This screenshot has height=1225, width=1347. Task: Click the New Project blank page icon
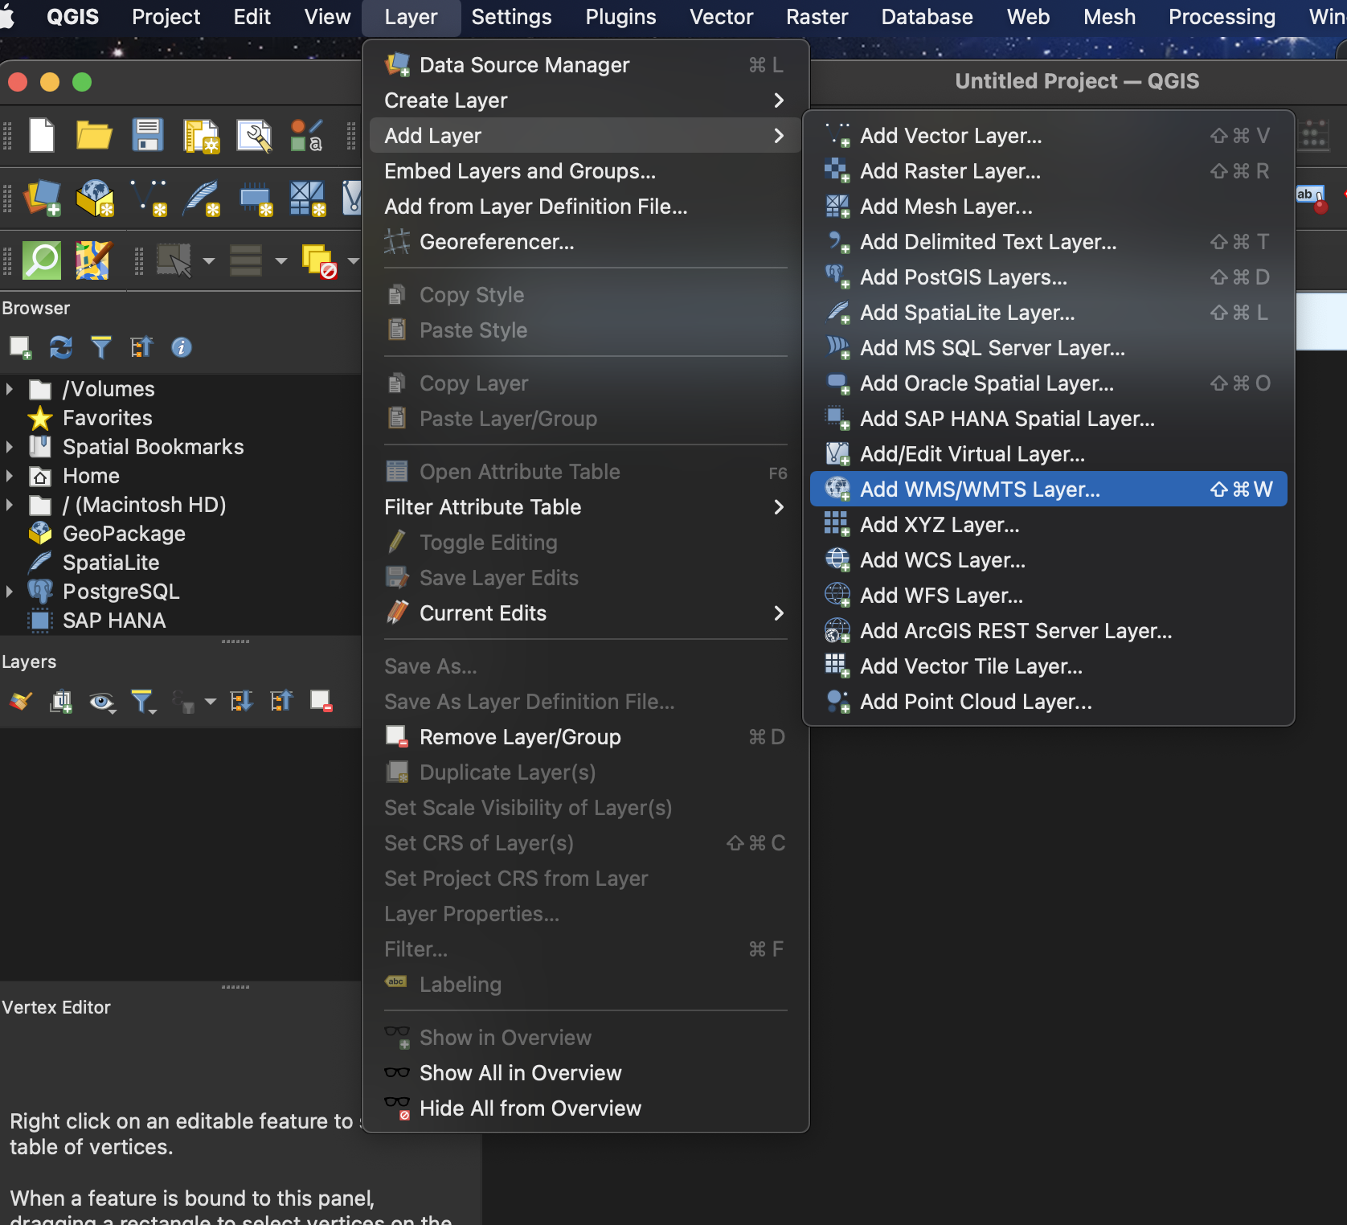pyautogui.click(x=42, y=135)
